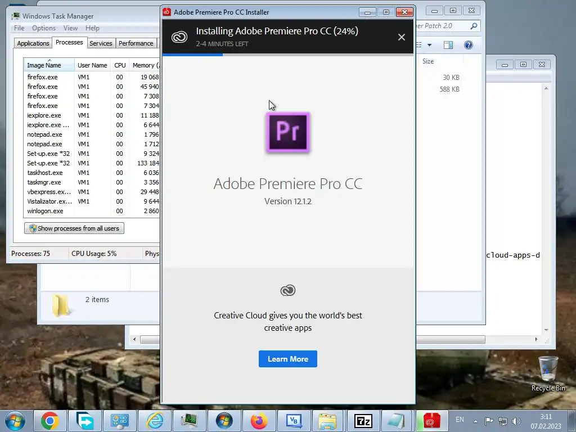Viewport: 576px width, 432px height.
Task: Open Task Manager taskbar icon
Action: [x=190, y=421]
